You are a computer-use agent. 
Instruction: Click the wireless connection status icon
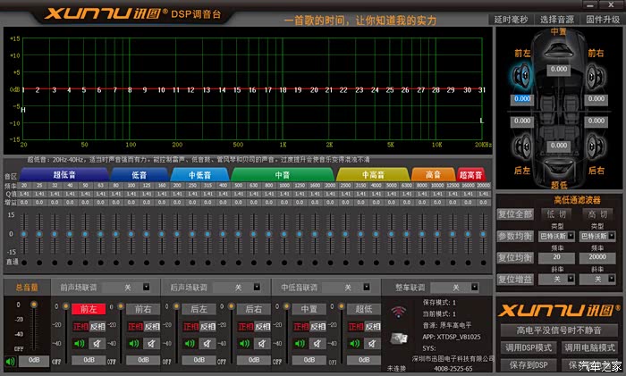pyautogui.click(x=398, y=312)
